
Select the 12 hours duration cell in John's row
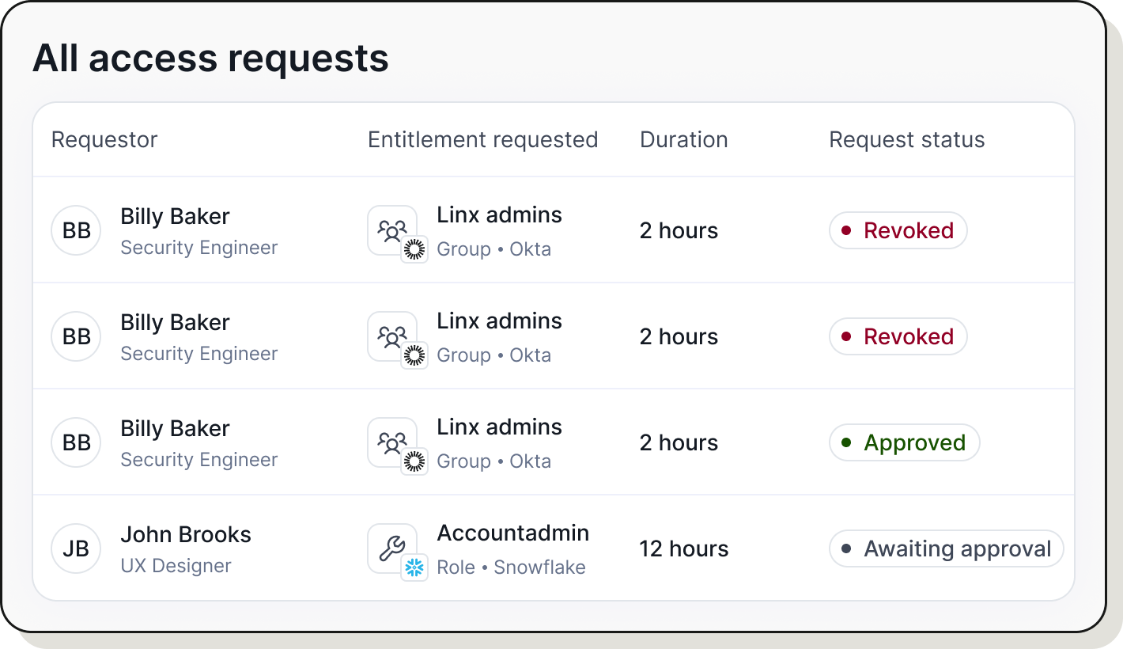(x=683, y=548)
